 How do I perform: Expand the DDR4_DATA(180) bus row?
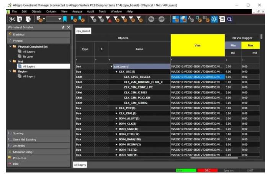[116, 139]
